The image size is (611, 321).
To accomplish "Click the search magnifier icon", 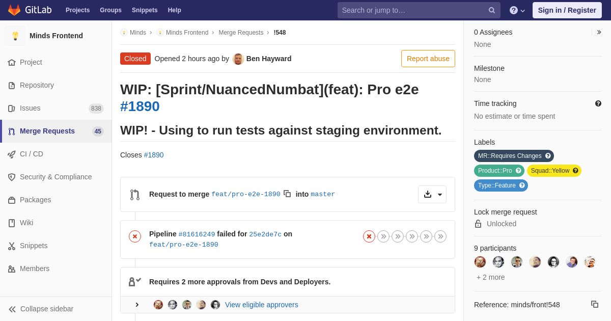I will [492, 10].
